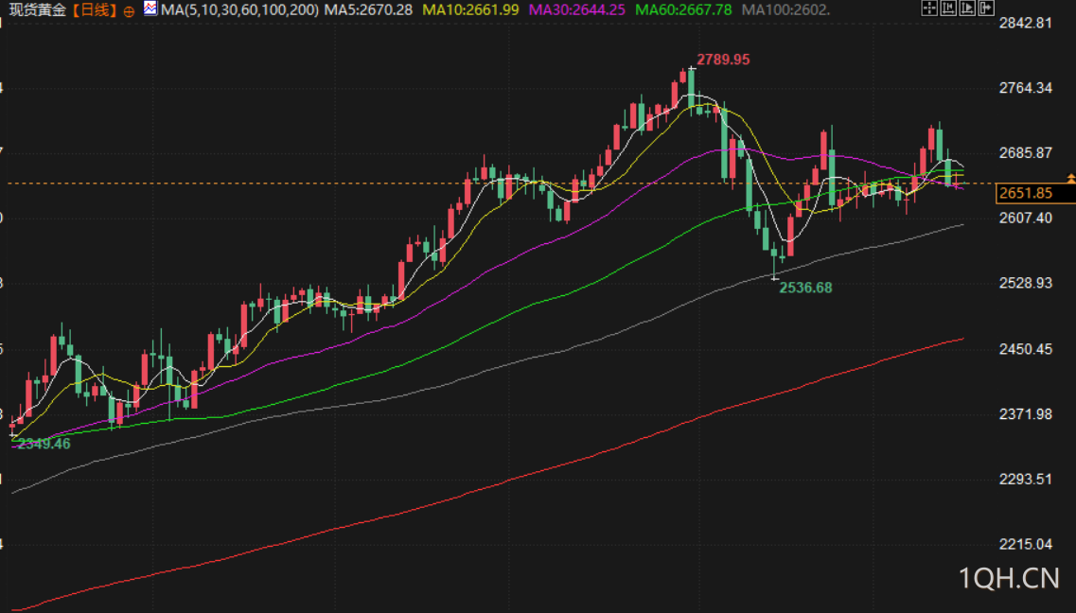This screenshot has height=613, width=1076.
Task: Switch the period via the 【日线】 label
Action: pyautogui.click(x=96, y=10)
